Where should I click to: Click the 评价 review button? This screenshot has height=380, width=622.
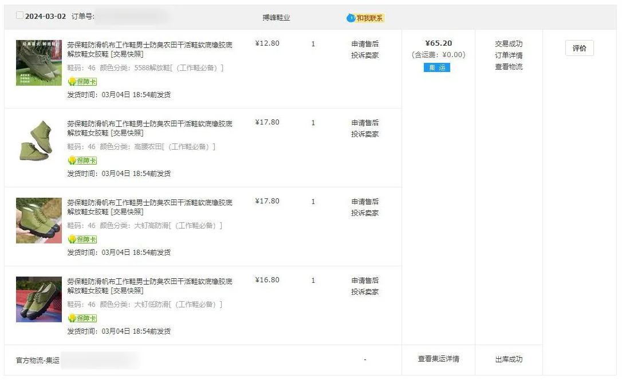579,49
